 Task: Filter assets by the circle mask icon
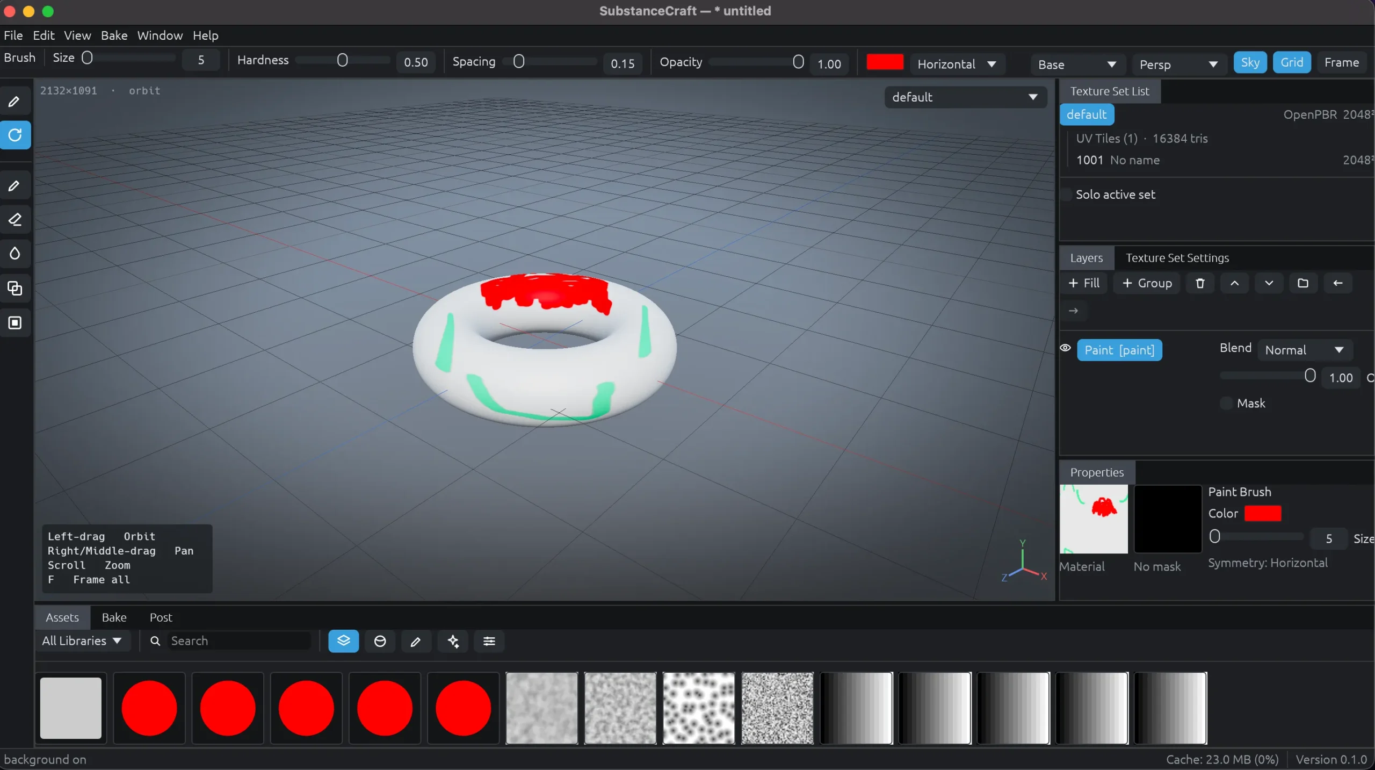click(380, 641)
